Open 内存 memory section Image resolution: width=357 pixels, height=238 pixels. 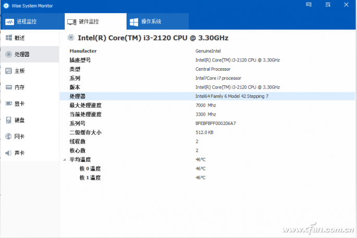click(30, 87)
